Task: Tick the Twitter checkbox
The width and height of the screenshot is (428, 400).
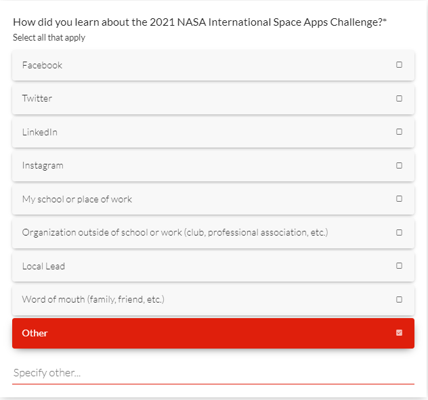Action: pyautogui.click(x=399, y=98)
